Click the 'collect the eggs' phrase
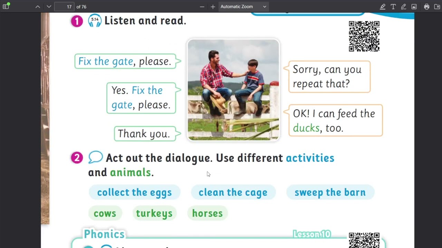The image size is (442, 248). tap(134, 192)
